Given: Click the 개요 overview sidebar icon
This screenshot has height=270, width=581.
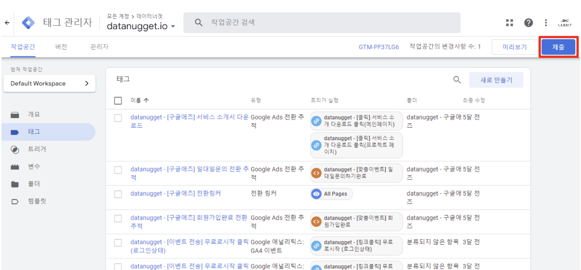Looking at the screenshot, I should point(15,114).
